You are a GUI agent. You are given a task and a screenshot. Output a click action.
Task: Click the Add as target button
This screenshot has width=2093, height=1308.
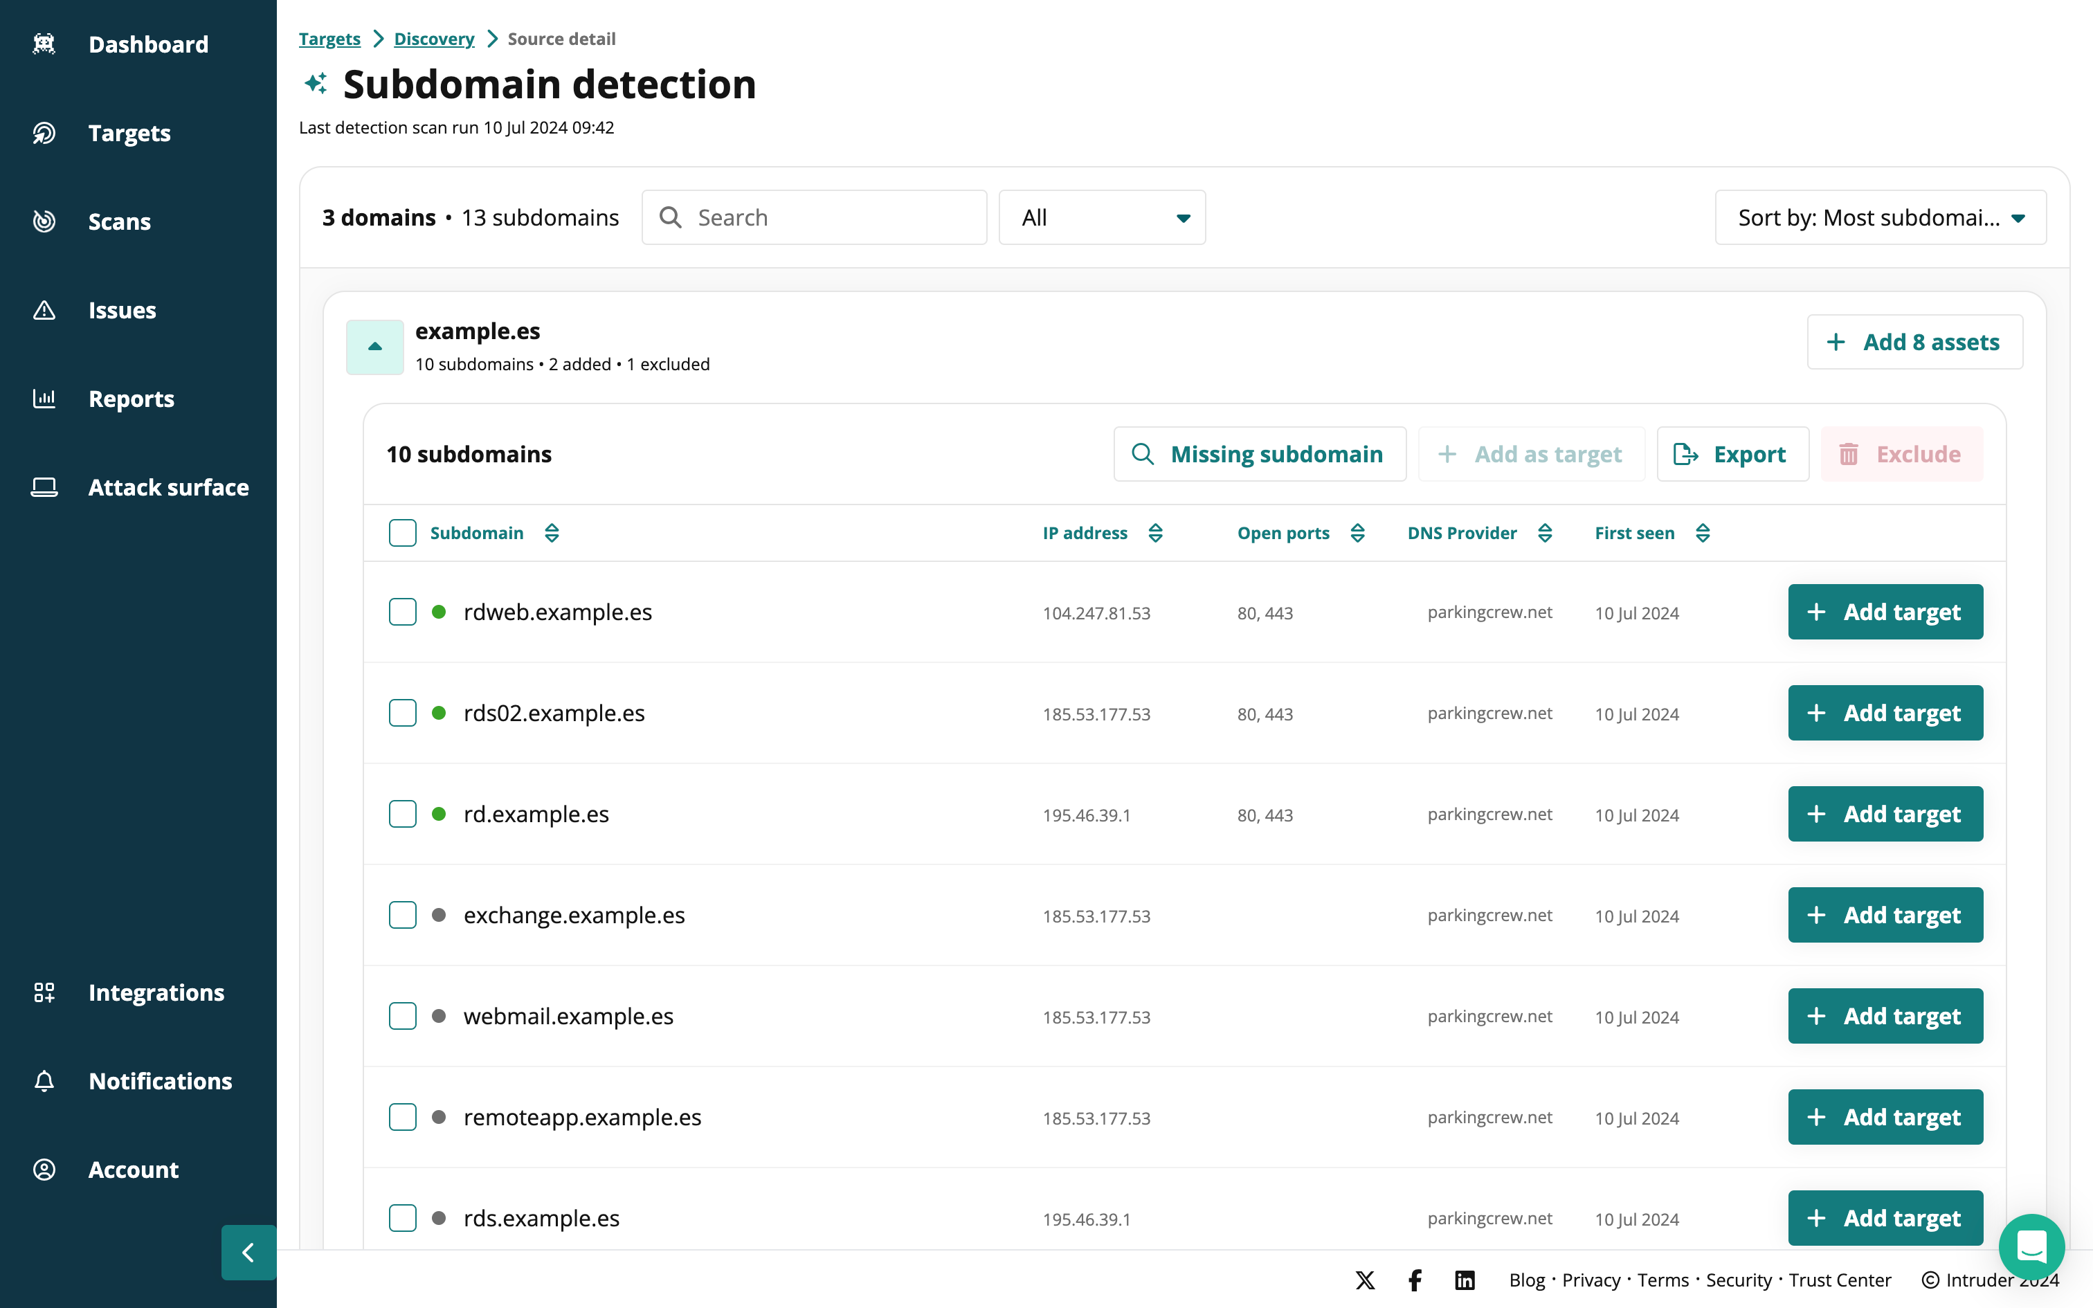1531,454
